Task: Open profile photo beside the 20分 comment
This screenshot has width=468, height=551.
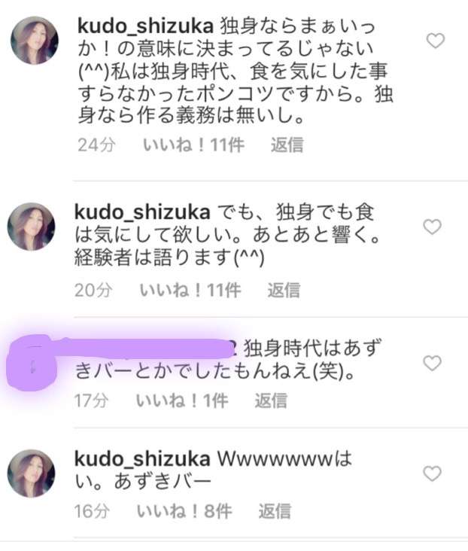Action: (32, 227)
